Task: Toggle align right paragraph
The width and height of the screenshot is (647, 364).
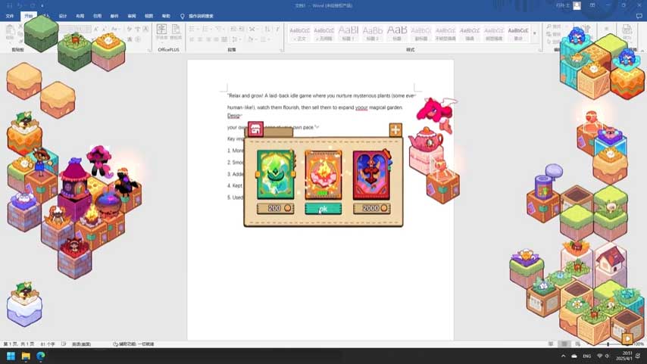Action: (208, 39)
